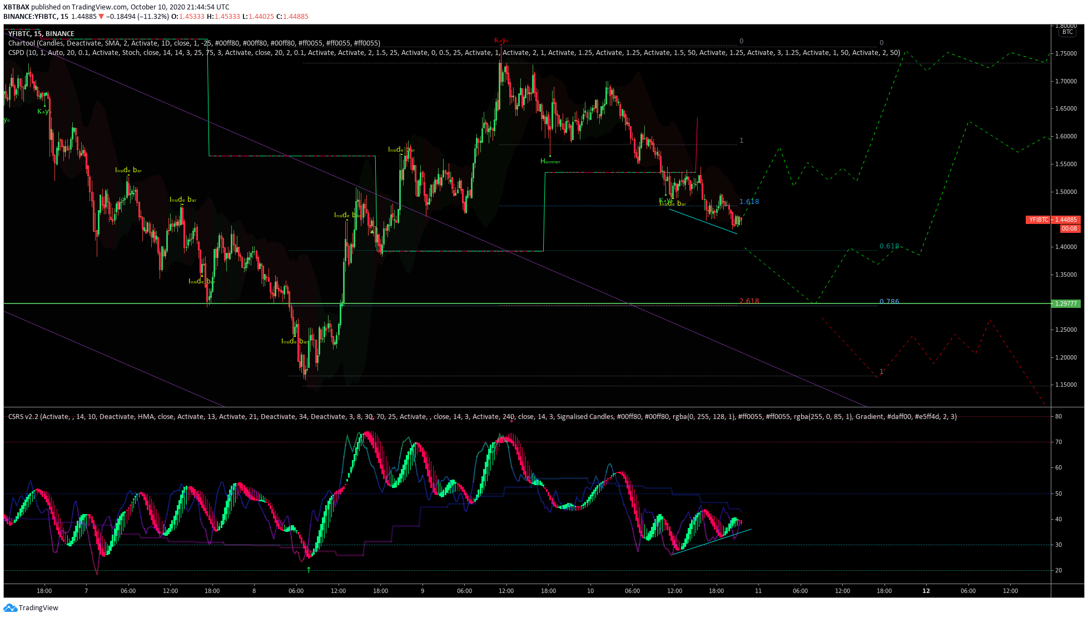Click the 1.75000 price axis label
Screen dimensions: 1088x618
click(1066, 54)
